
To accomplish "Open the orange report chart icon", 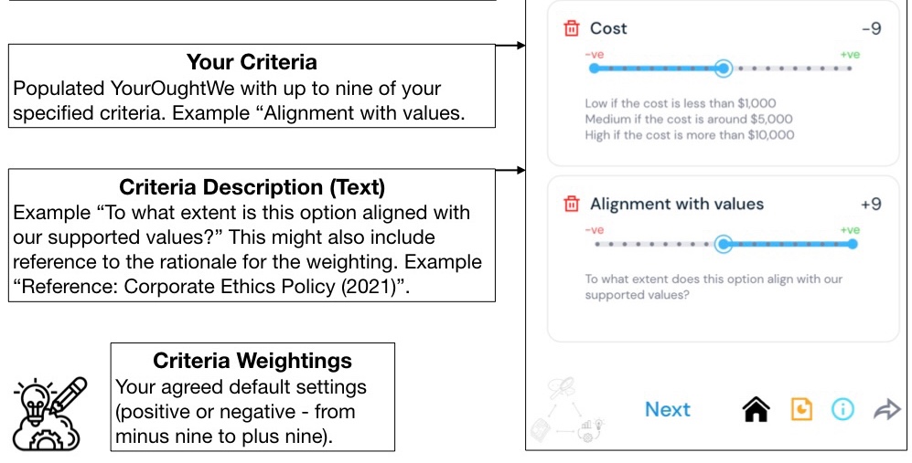I will click(x=801, y=410).
